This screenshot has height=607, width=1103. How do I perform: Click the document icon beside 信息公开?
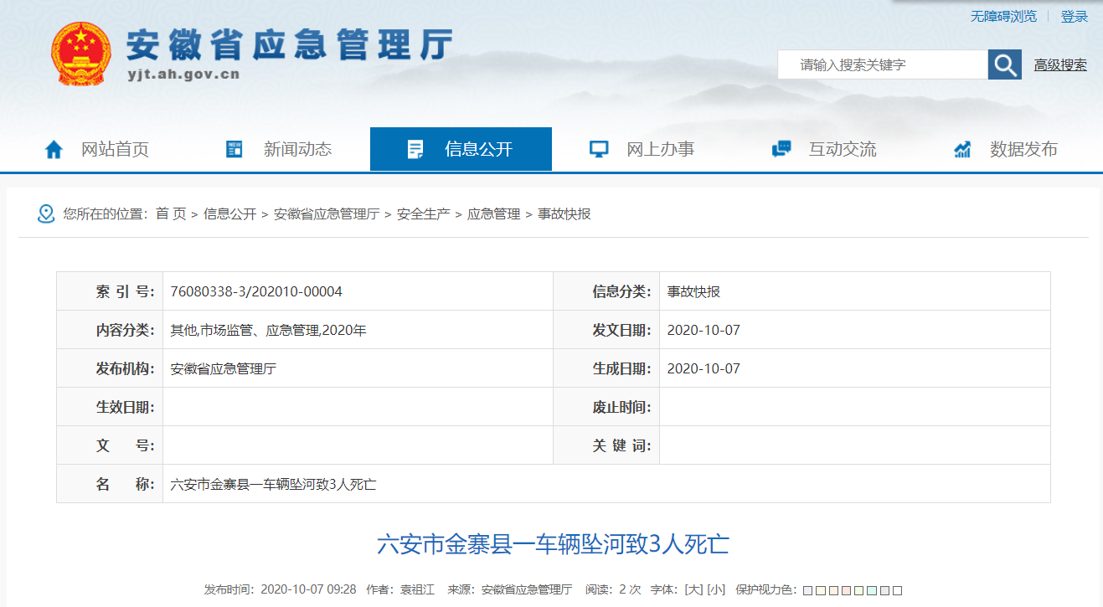pos(415,150)
